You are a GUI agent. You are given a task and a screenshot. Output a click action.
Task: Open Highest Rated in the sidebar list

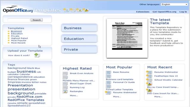point(19,38)
